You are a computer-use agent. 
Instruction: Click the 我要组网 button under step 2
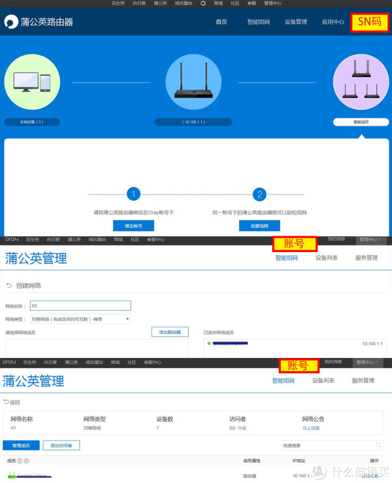(259, 226)
